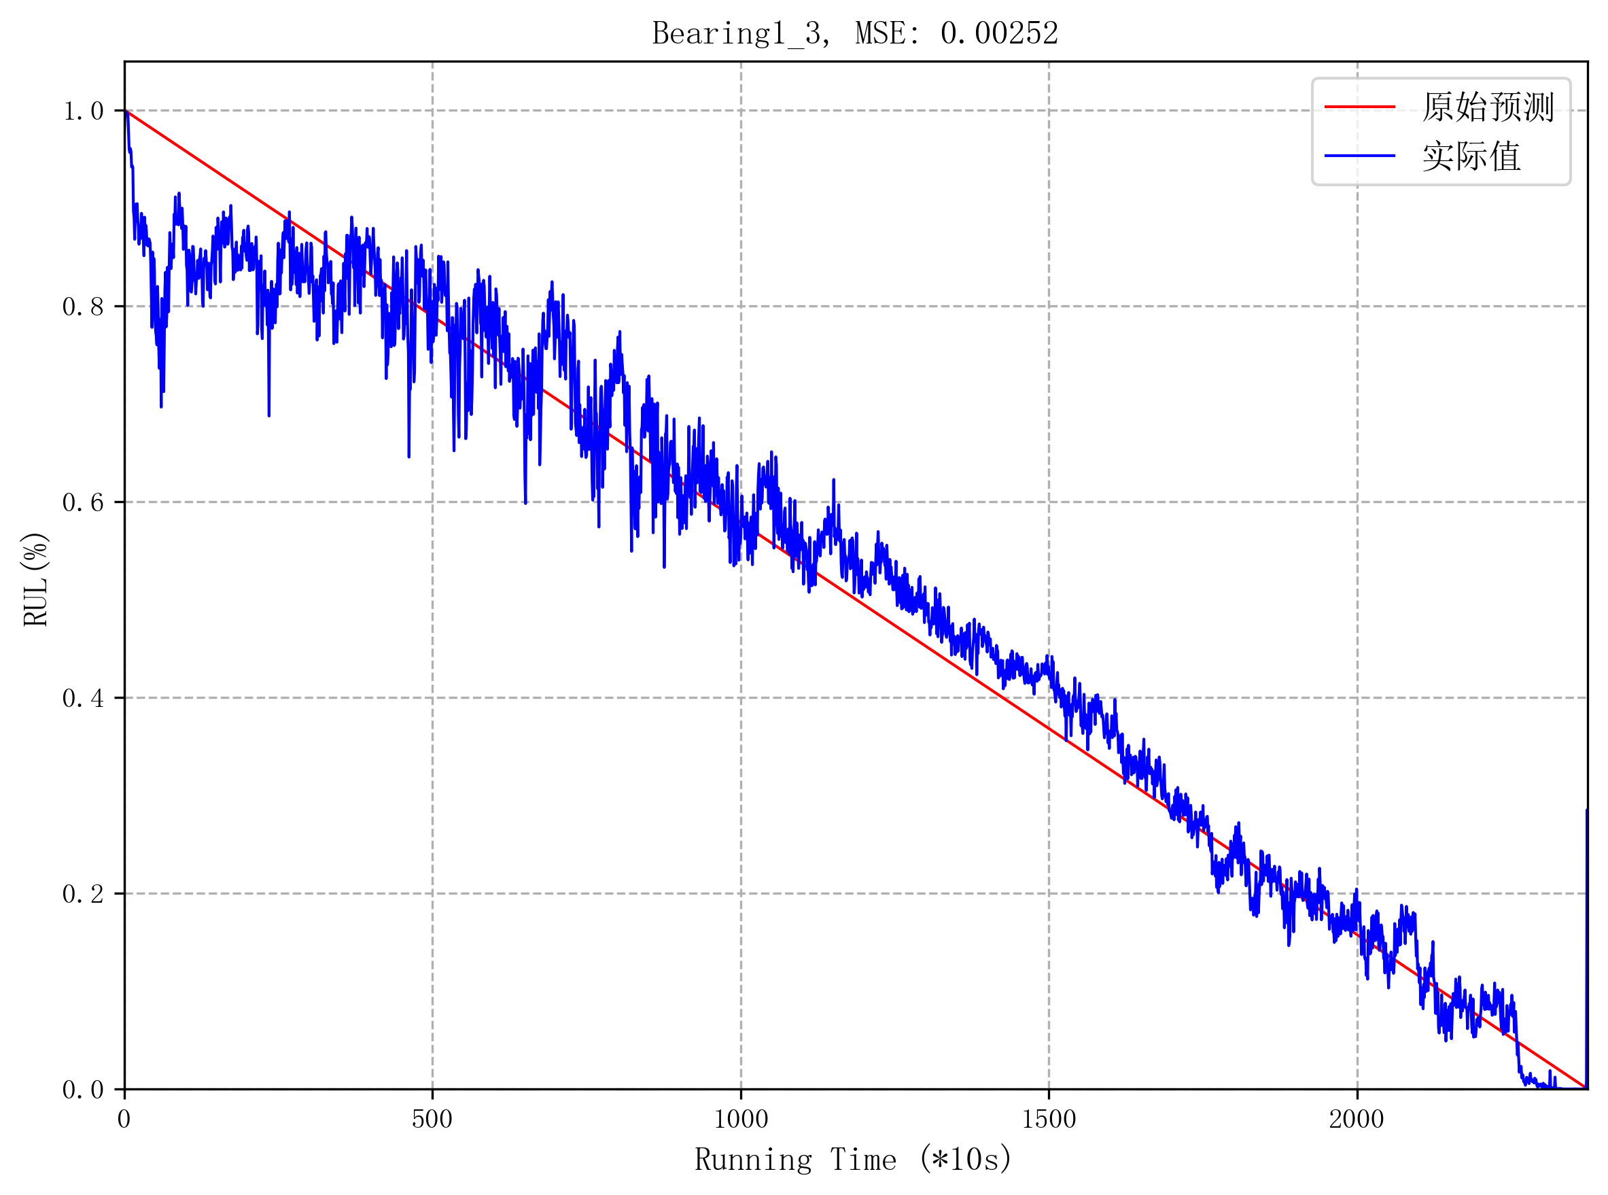Click the 500 tick label on x-axis
The image size is (1608, 1195).
(x=432, y=1120)
